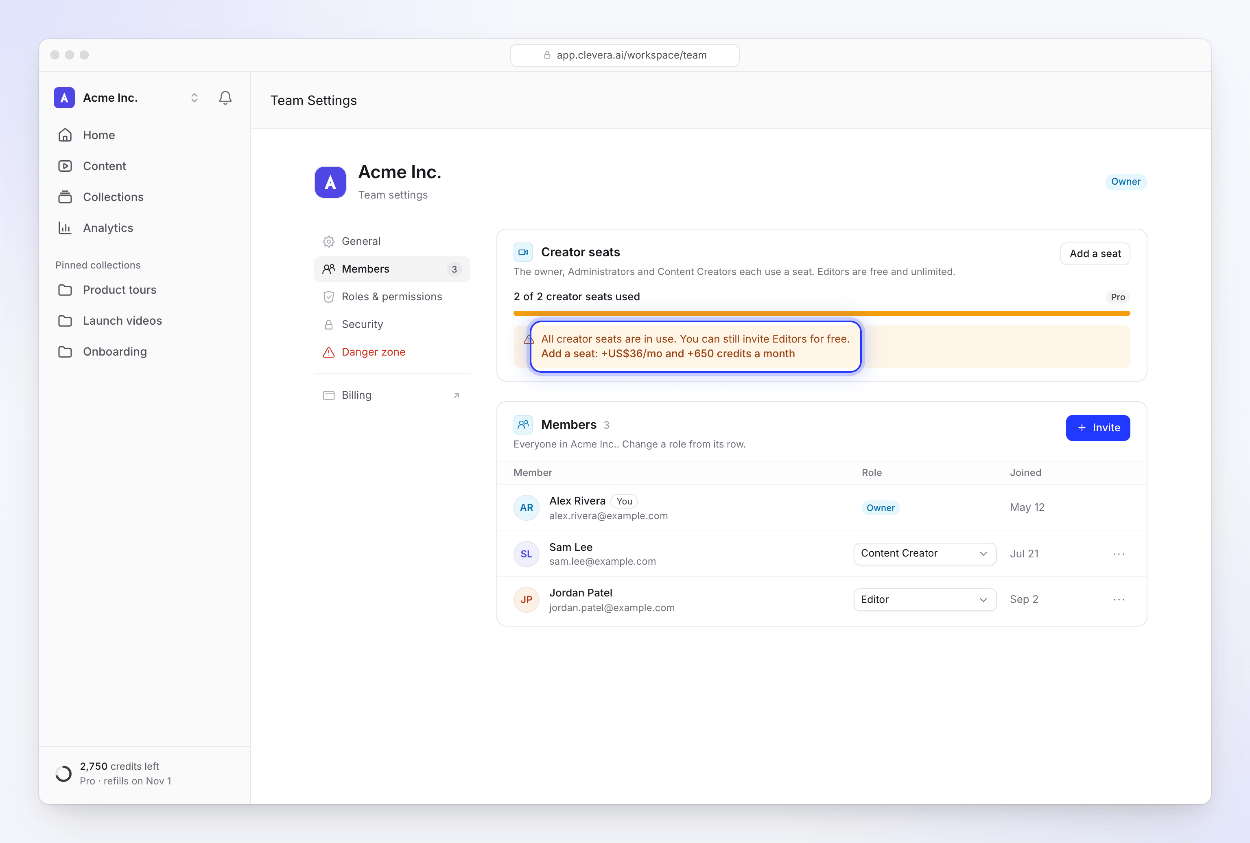Click the Owner badge in header
This screenshot has width=1250, height=843.
pos(1126,182)
